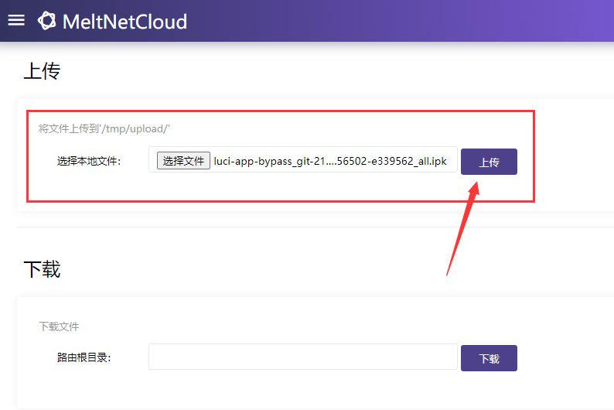The width and height of the screenshot is (614, 410).
Task: Open the hamburger navigation menu
Action: (16, 20)
